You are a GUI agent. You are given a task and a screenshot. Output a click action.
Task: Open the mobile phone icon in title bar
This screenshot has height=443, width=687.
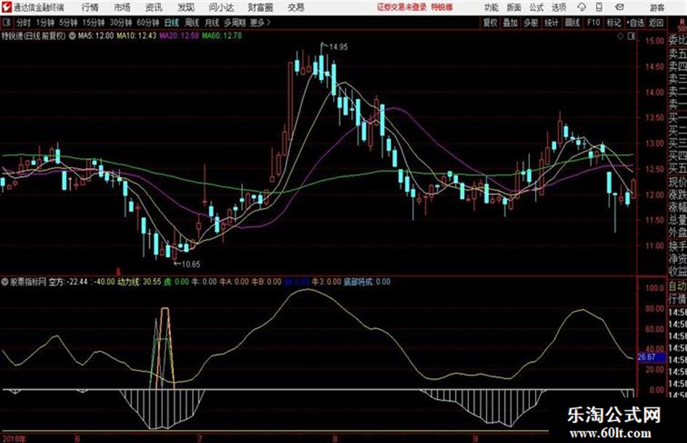(x=599, y=7)
